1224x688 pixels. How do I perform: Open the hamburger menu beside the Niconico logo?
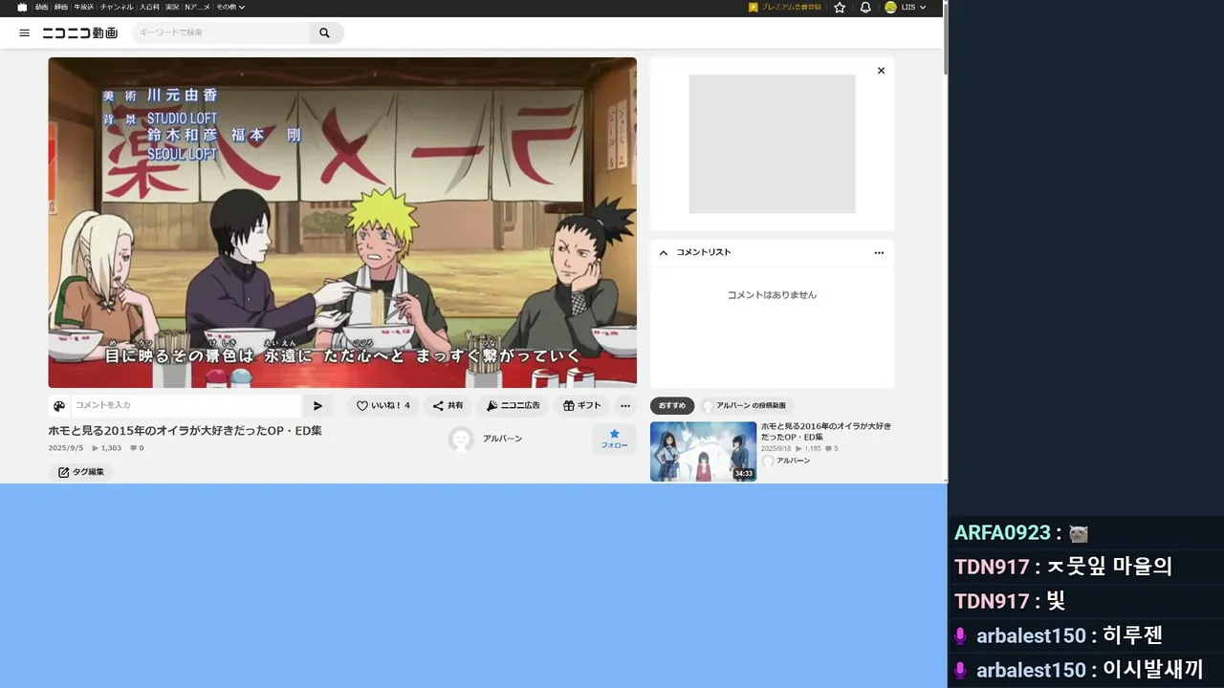click(25, 32)
